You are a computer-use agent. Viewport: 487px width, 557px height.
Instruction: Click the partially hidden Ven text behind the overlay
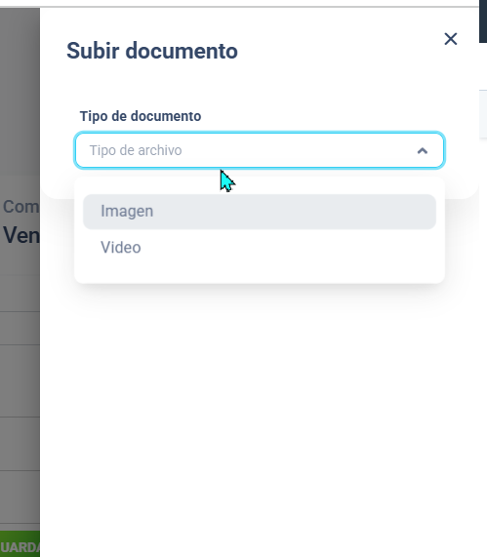tap(21, 235)
